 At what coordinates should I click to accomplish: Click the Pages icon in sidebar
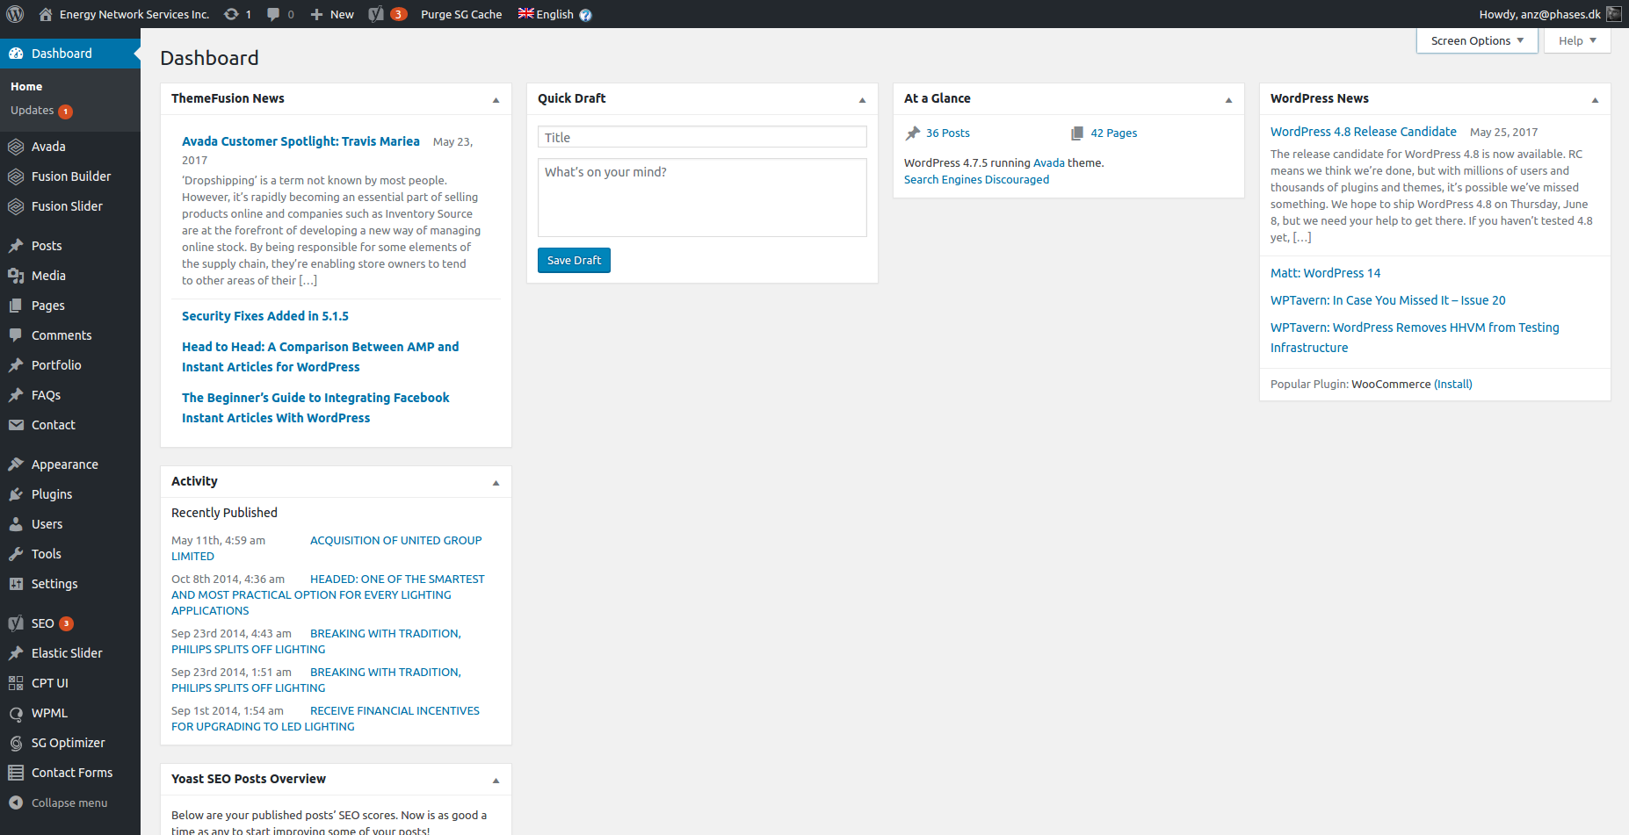(x=16, y=306)
